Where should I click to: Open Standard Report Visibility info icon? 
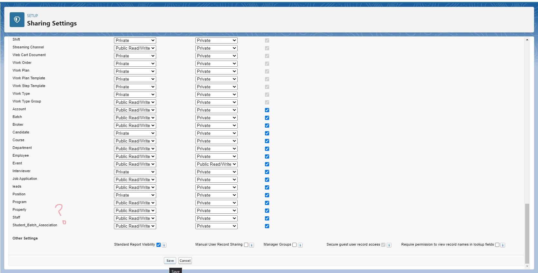[164, 245]
